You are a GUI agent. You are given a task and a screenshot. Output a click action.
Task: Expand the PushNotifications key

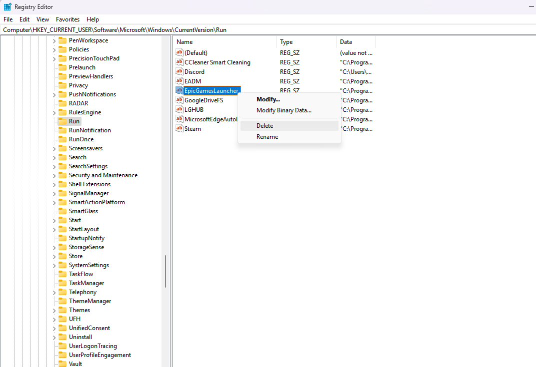54,94
